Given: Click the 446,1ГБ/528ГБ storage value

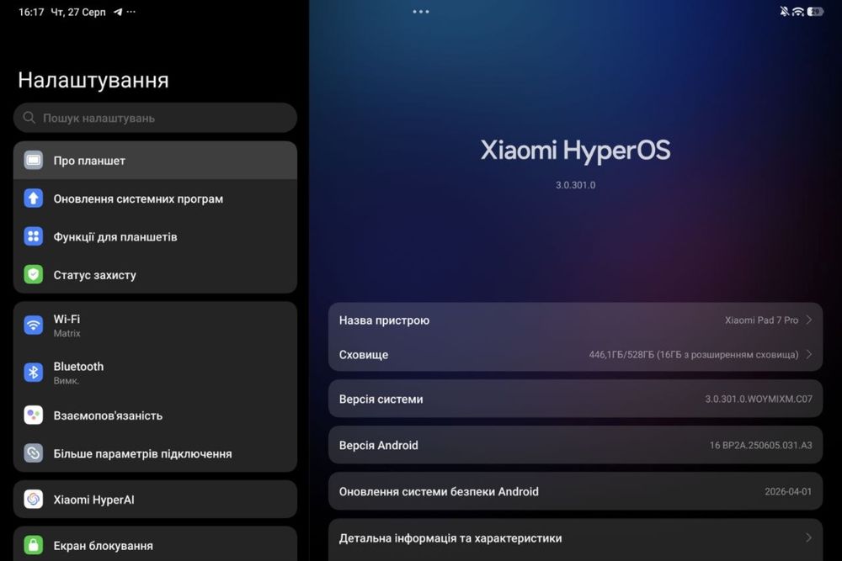Looking at the screenshot, I should [x=693, y=354].
